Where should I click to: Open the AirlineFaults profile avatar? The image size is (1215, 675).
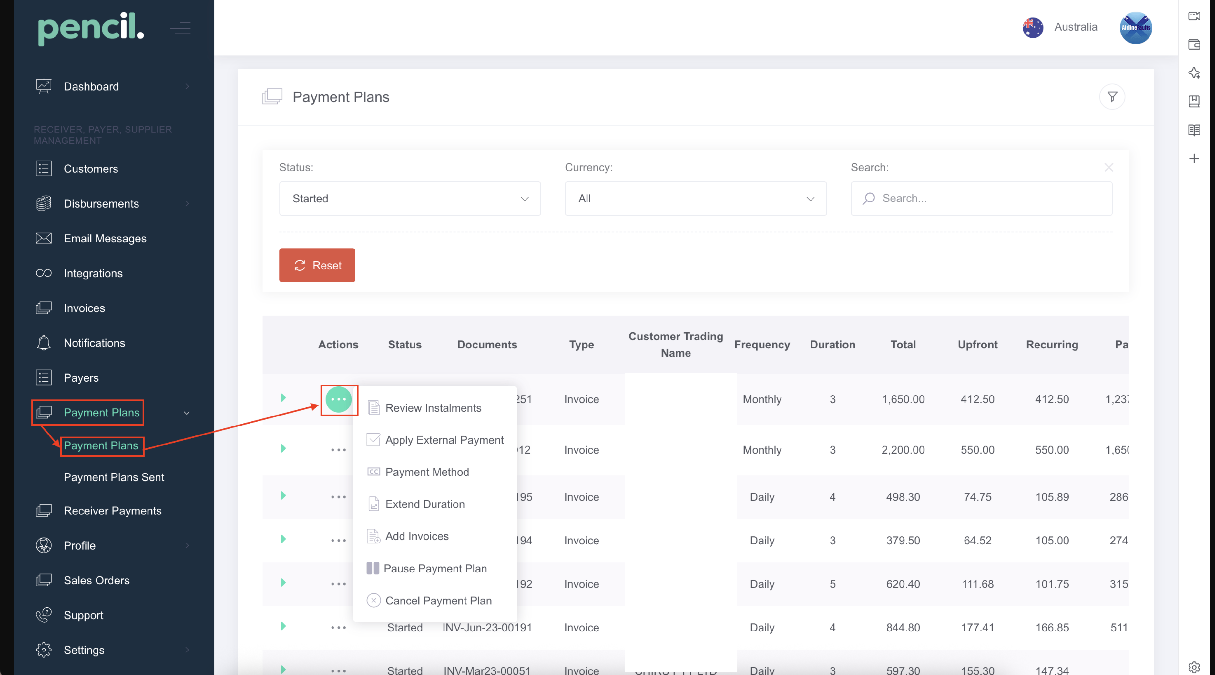click(x=1136, y=27)
